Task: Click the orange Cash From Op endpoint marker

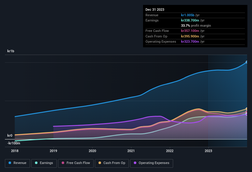Action: (x=247, y=109)
